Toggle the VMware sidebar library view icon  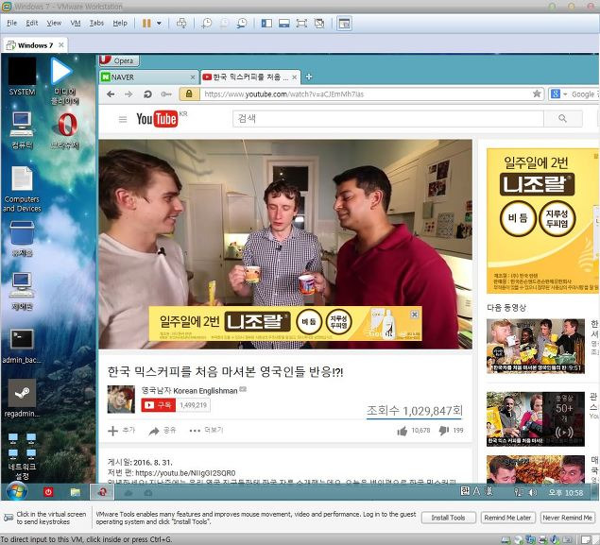266,24
